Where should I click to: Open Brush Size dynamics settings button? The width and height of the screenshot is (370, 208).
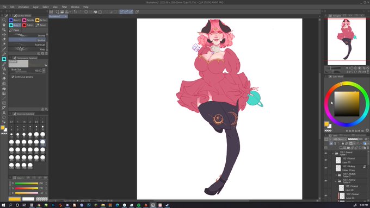point(44,71)
